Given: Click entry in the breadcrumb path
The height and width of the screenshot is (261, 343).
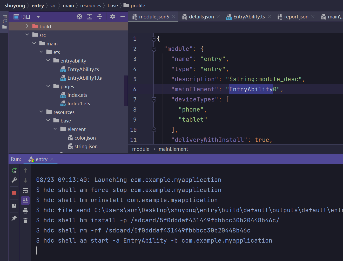Looking at the screenshot, I should 38,5.
